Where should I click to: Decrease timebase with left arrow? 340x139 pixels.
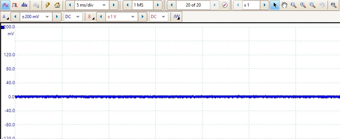(x=70, y=5)
